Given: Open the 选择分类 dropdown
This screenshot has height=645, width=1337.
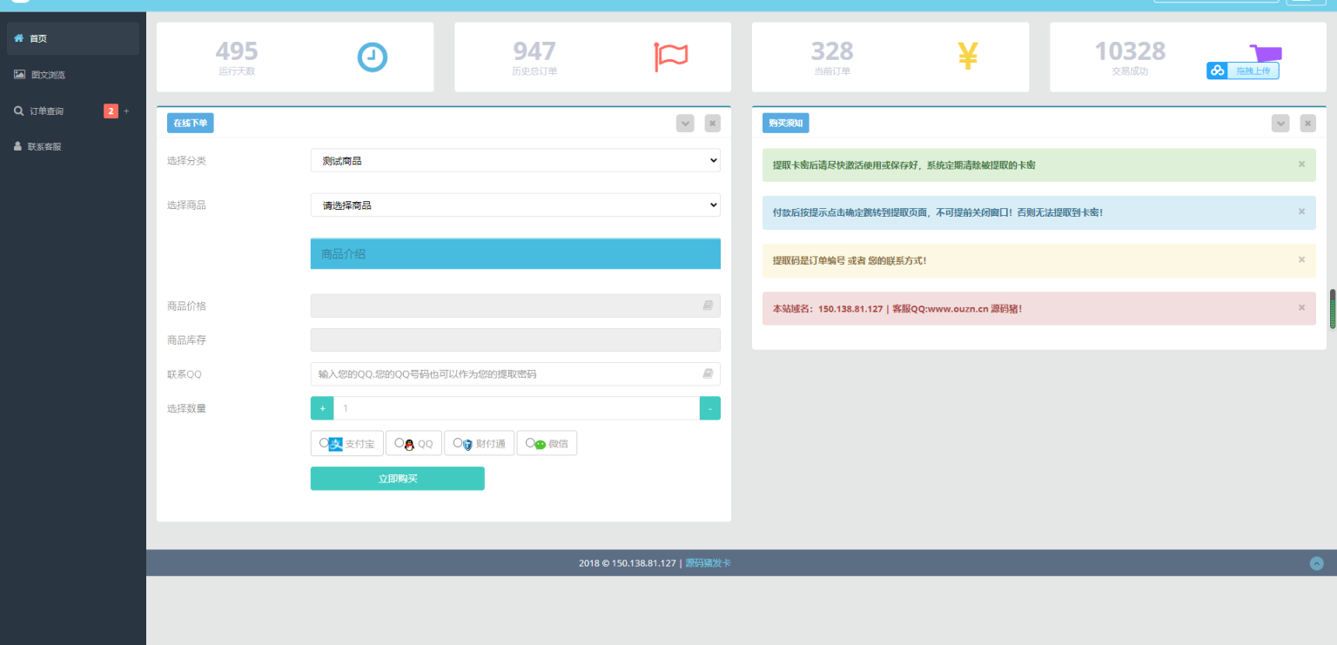Looking at the screenshot, I should pyautogui.click(x=515, y=161).
